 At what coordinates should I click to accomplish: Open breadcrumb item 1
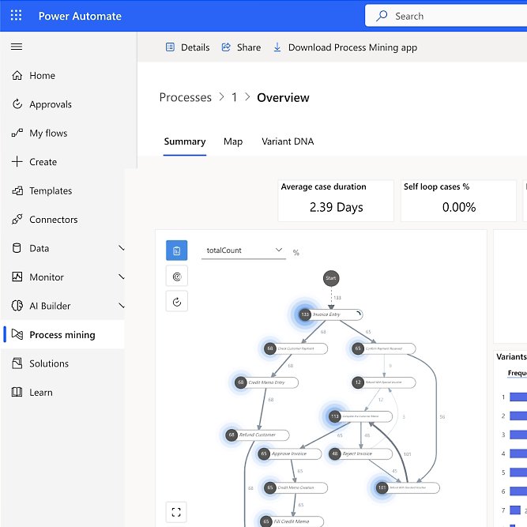pyautogui.click(x=234, y=97)
